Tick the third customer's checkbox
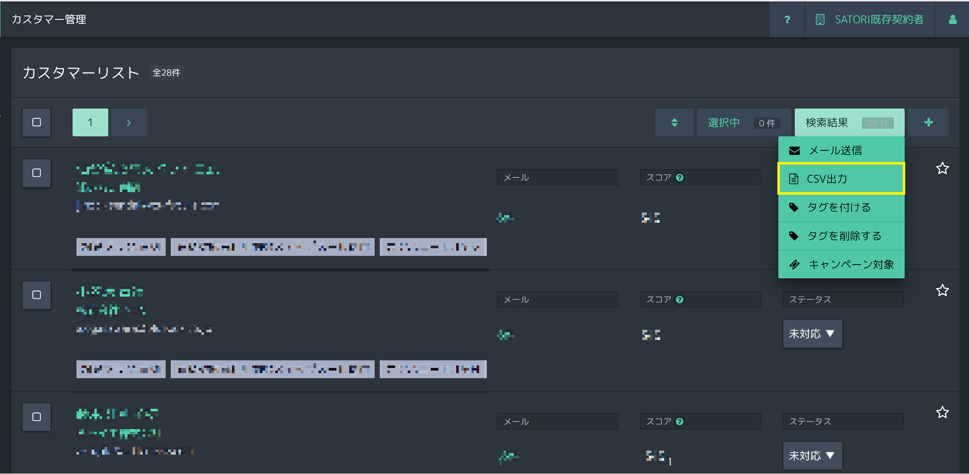The image size is (969, 474). click(x=37, y=417)
